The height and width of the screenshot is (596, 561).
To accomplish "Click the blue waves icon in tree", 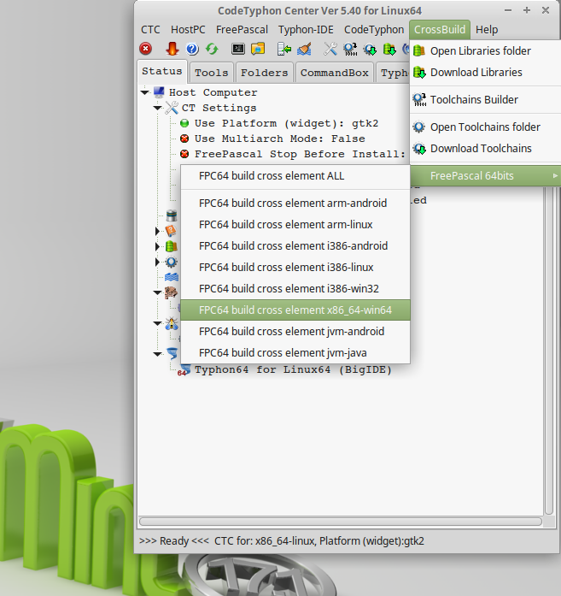I will coord(172,277).
